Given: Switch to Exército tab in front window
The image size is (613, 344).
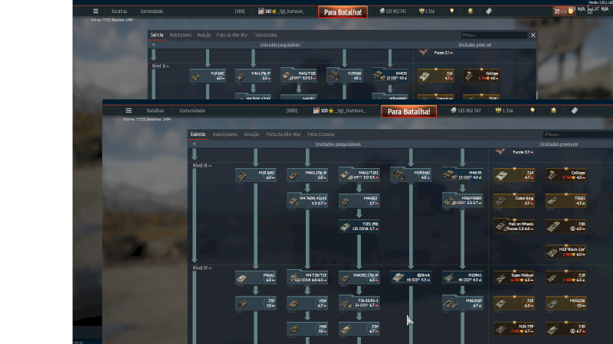Looking at the screenshot, I should click(x=198, y=135).
